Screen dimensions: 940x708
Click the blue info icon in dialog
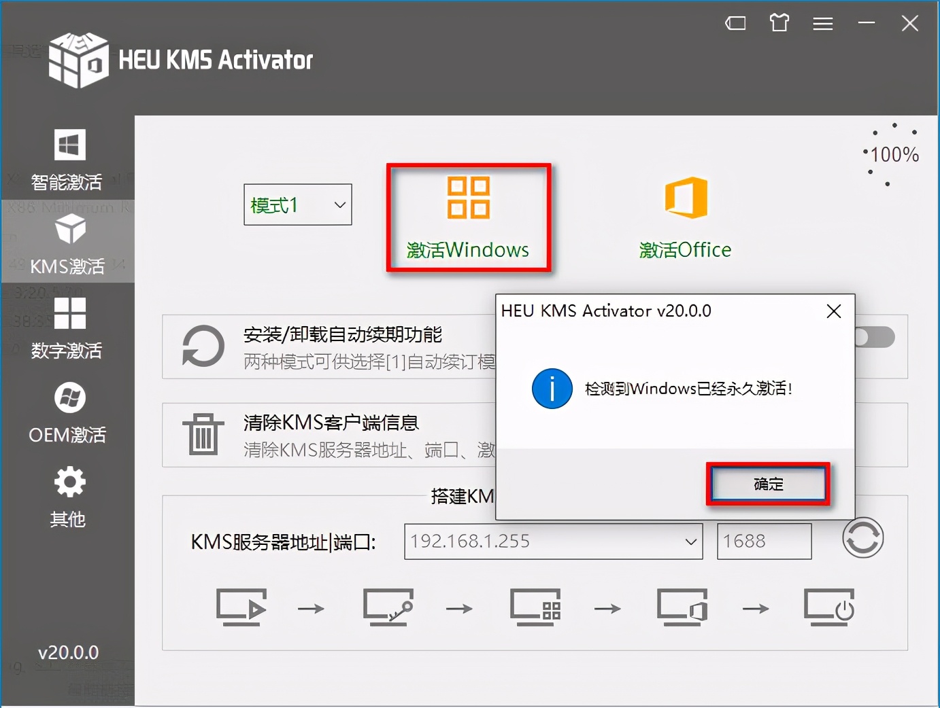[552, 389]
